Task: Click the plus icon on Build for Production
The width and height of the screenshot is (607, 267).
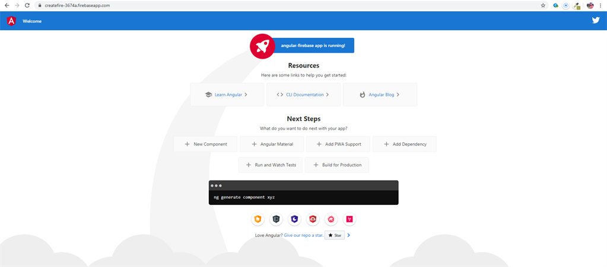Action: click(316, 165)
